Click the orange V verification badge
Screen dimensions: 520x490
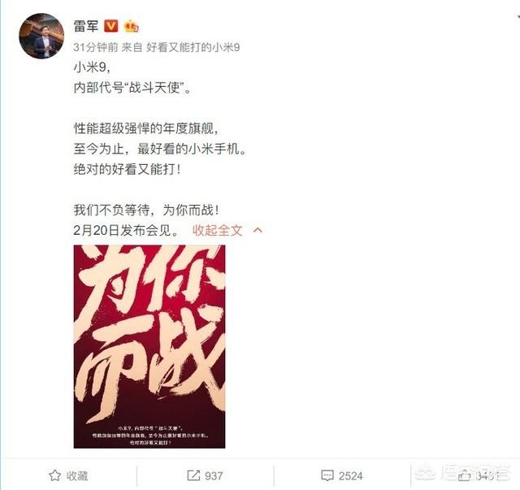pos(111,26)
